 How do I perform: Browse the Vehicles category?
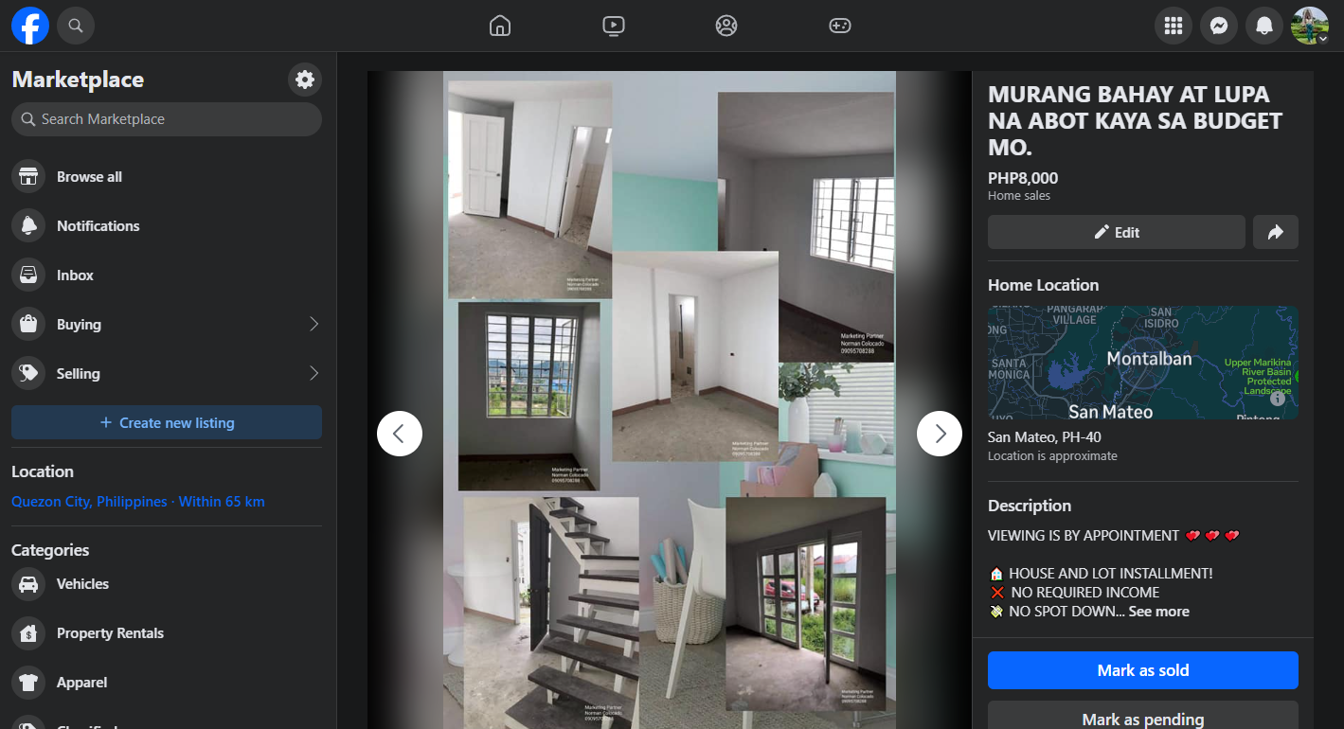click(167, 584)
